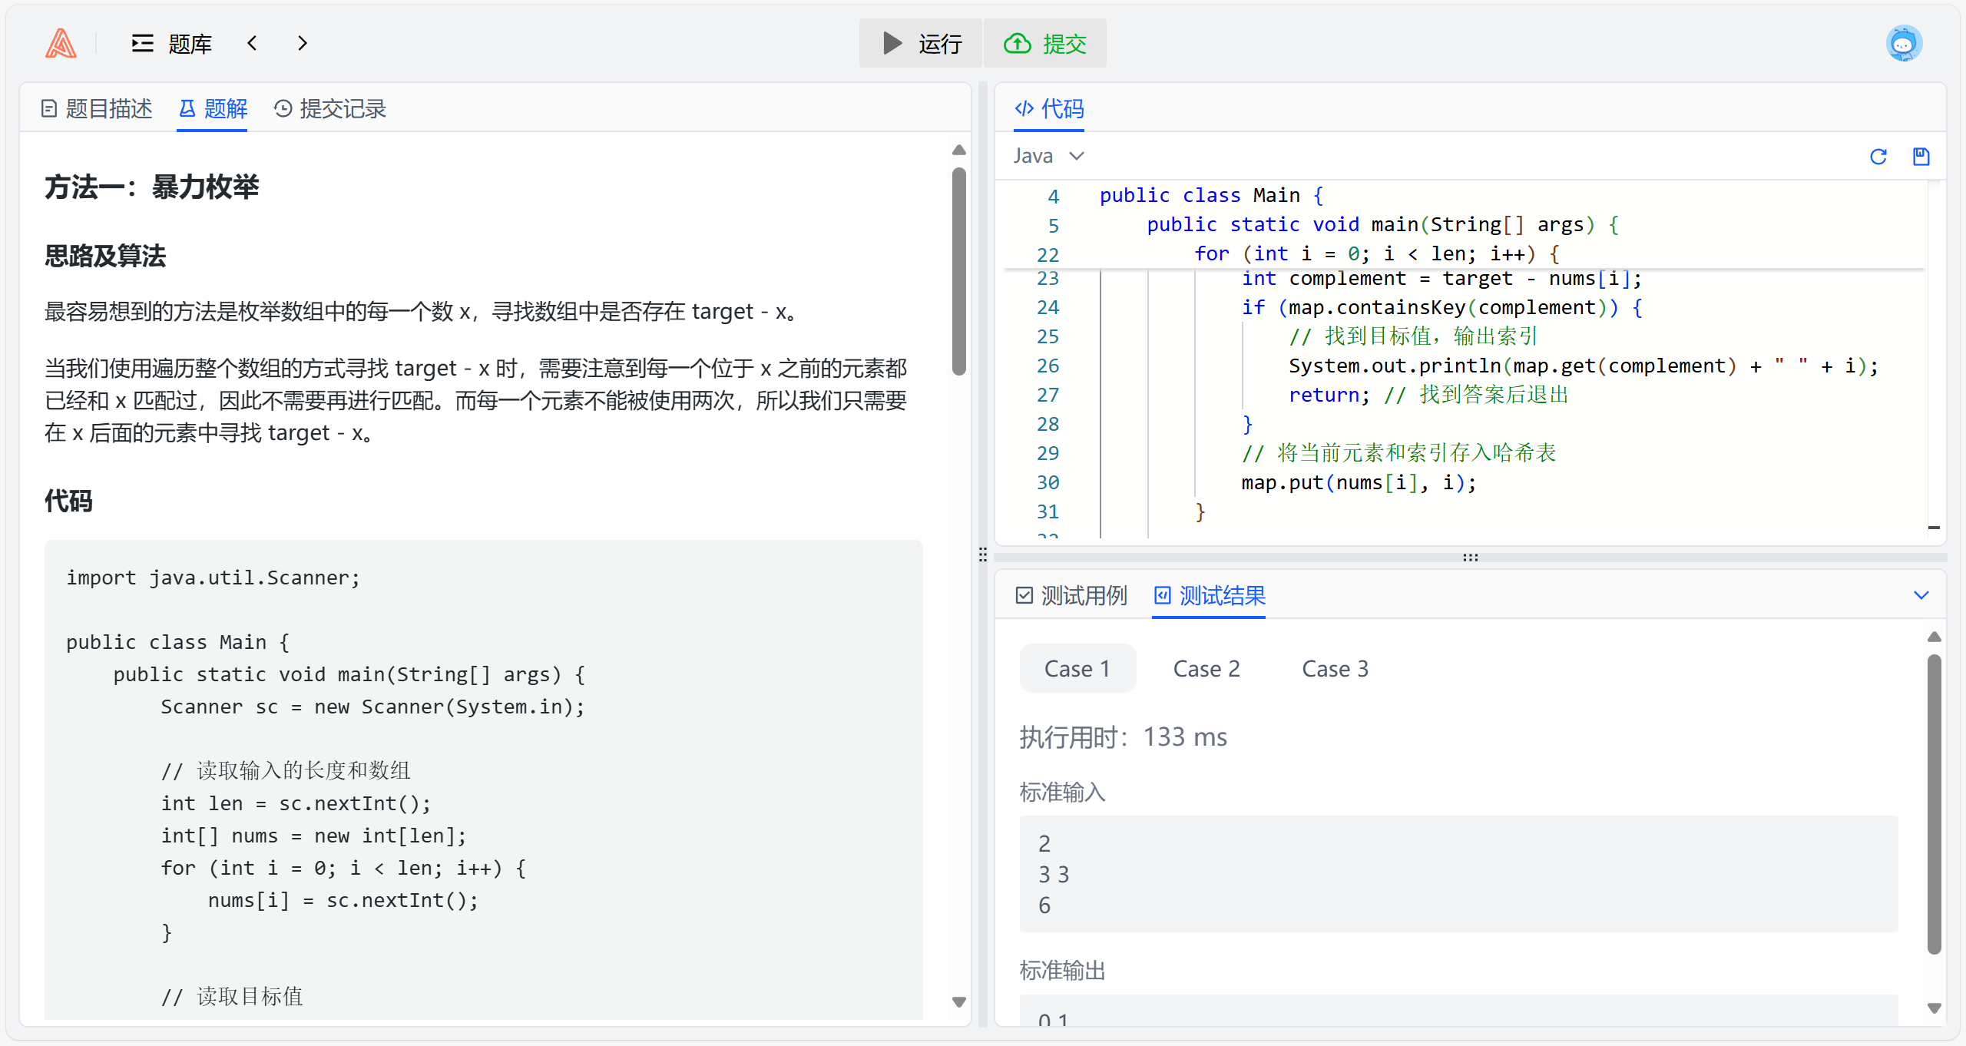
Task: Click the horizontal panel divider handle
Action: pos(1470,558)
